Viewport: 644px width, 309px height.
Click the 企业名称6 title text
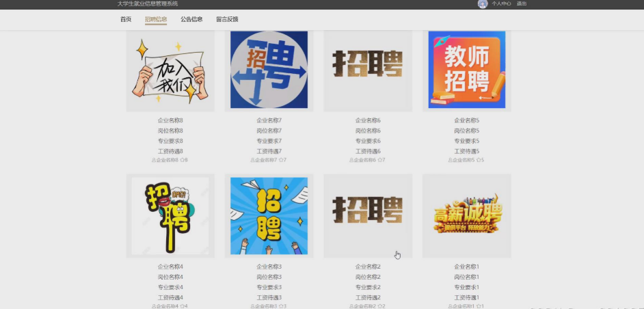pos(368,120)
